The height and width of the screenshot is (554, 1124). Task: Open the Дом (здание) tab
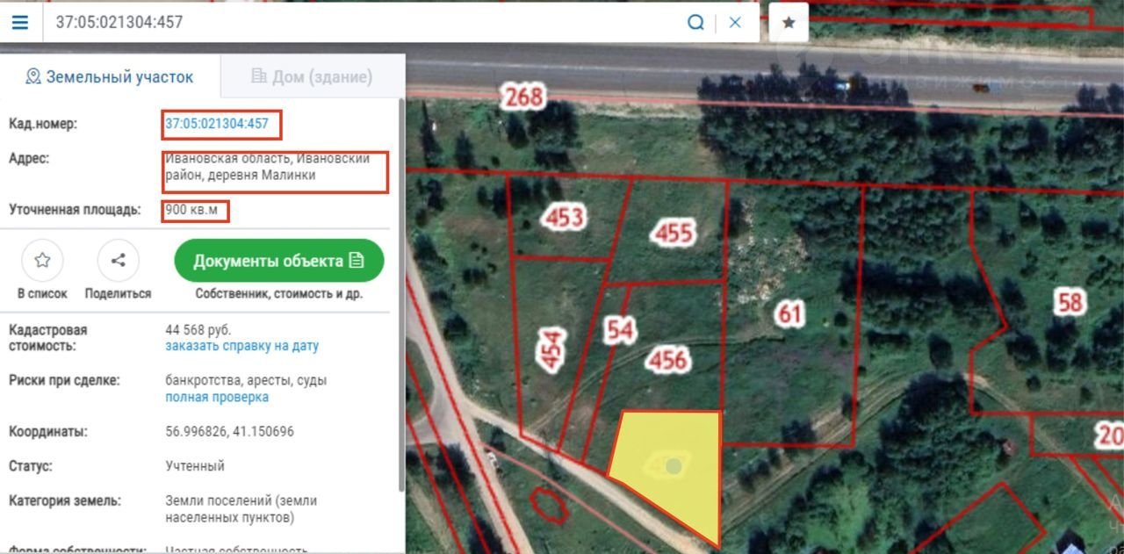[x=312, y=76]
